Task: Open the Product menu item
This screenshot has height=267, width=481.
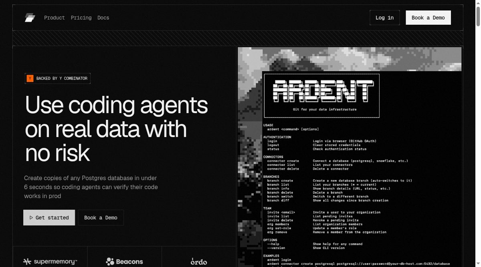Action: tap(55, 18)
